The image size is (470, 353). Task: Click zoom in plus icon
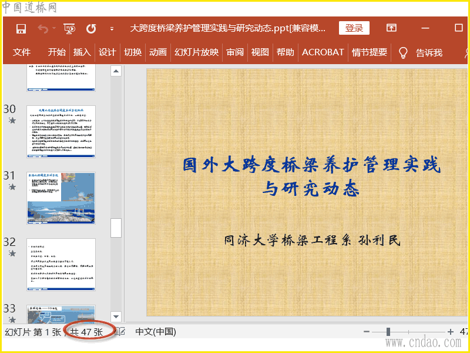[450, 332]
